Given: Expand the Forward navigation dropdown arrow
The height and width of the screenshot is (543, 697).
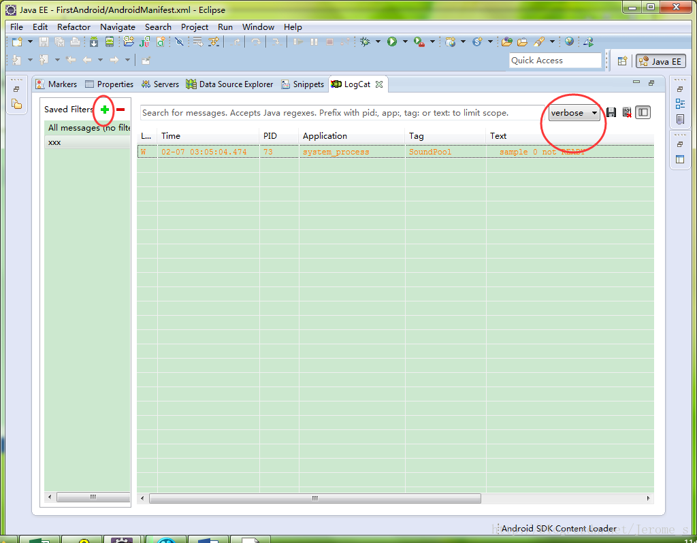Looking at the screenshot, I should (x=127, y=60).
